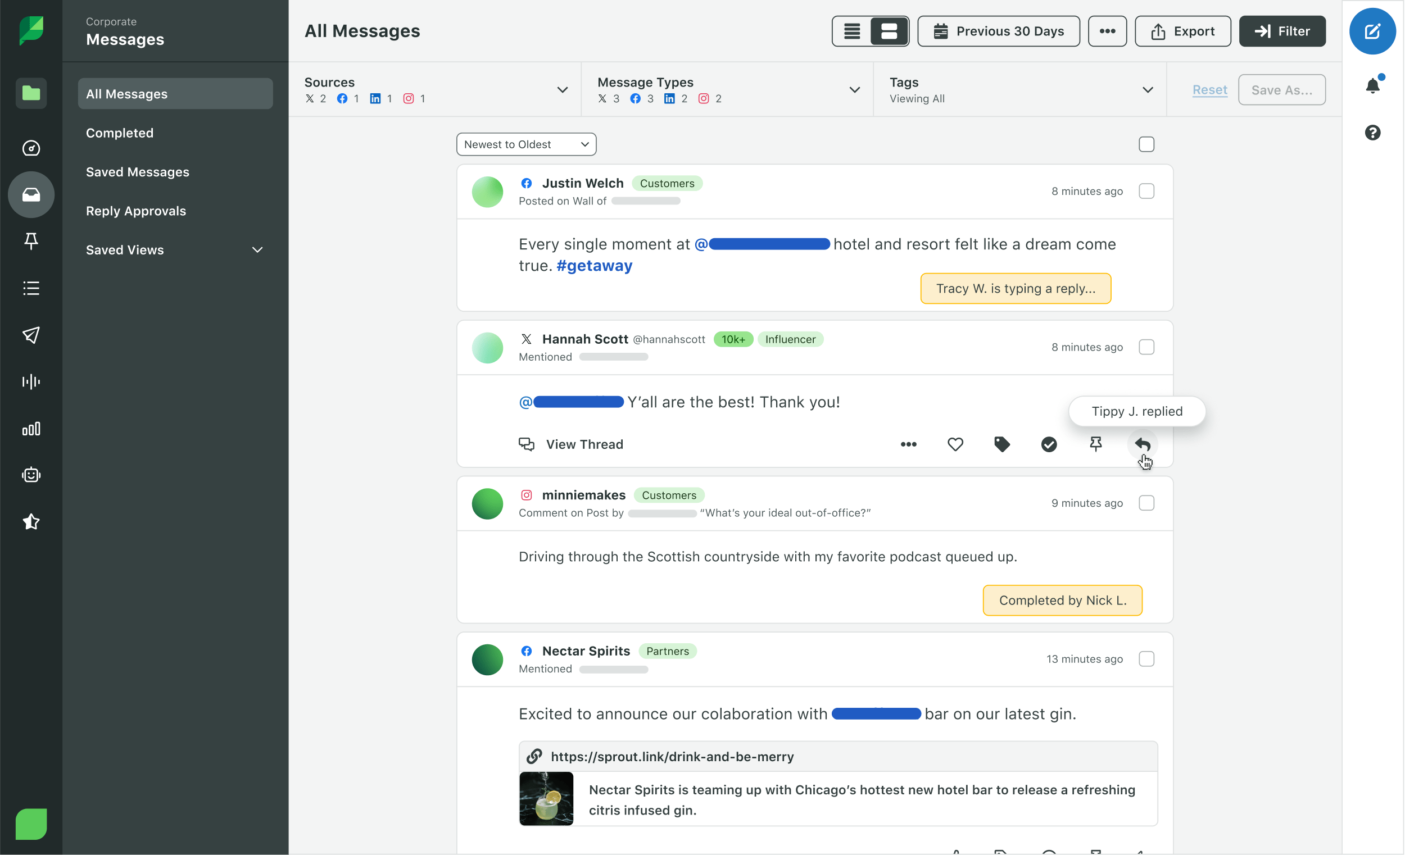
Task: Click the like/heart icon on Hannah Scott's message
Action: coord(955,444)
